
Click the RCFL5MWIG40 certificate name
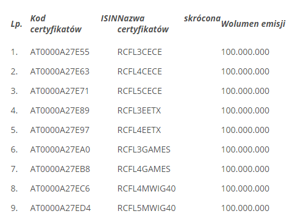point(146,208)
